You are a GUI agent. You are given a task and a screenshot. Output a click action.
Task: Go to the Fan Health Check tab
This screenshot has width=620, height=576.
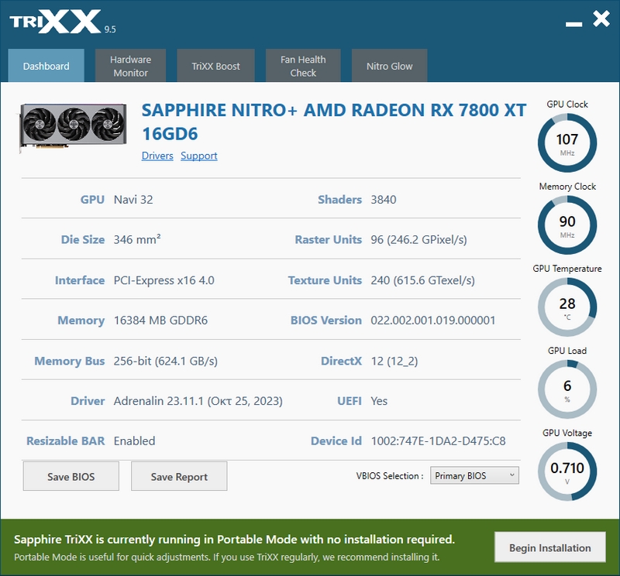(303, 66)
